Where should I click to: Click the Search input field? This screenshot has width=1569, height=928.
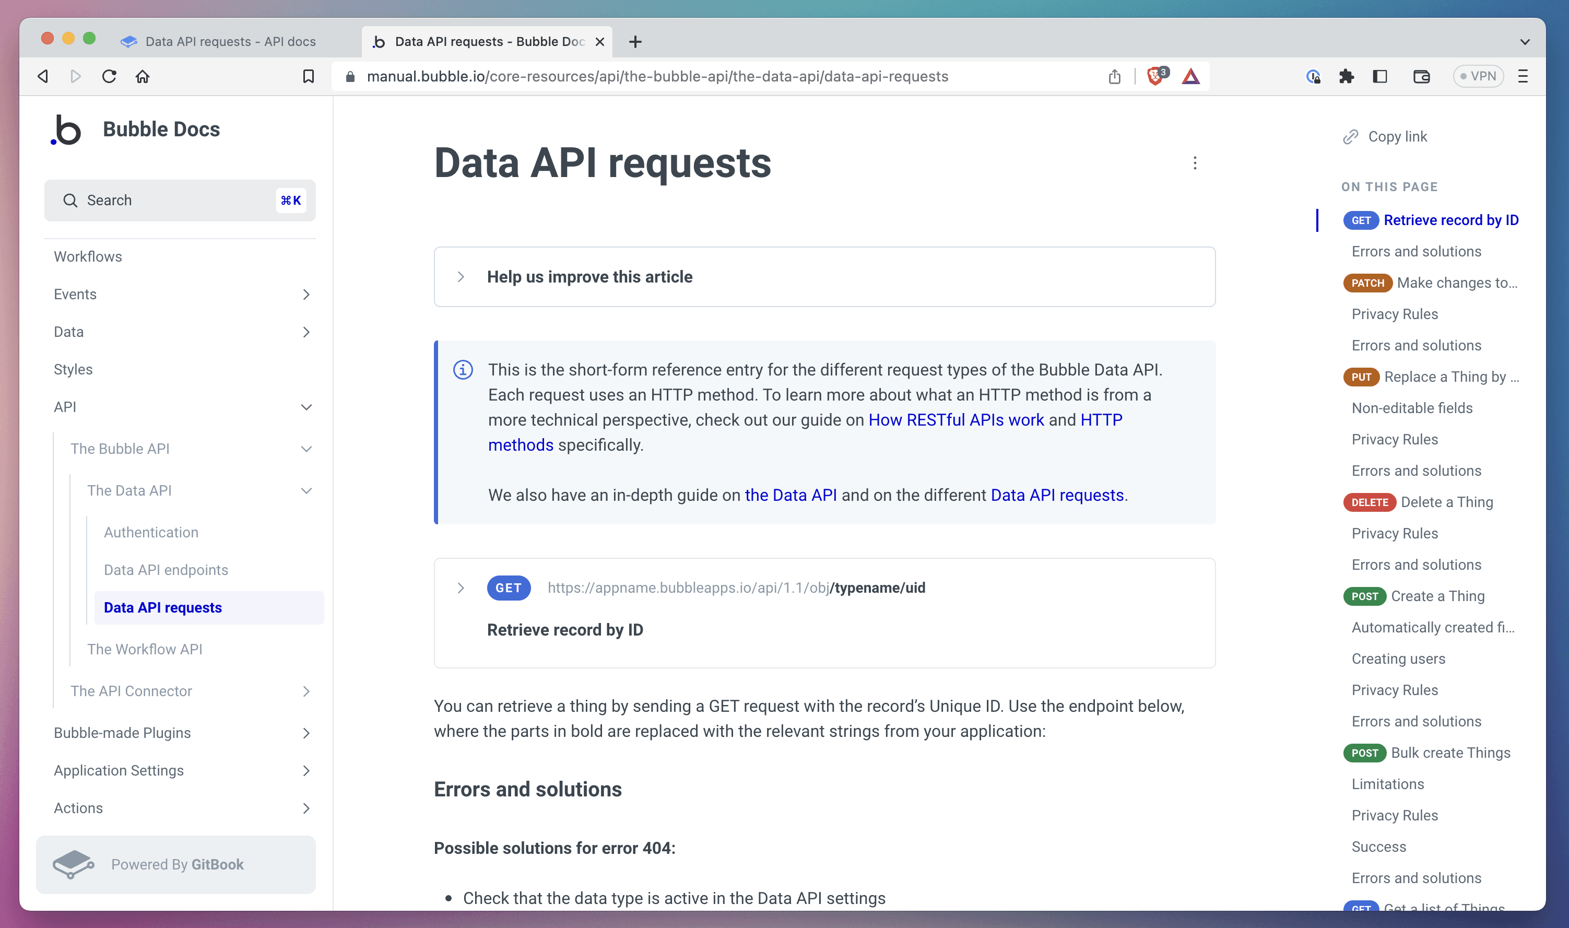[180, 200]
